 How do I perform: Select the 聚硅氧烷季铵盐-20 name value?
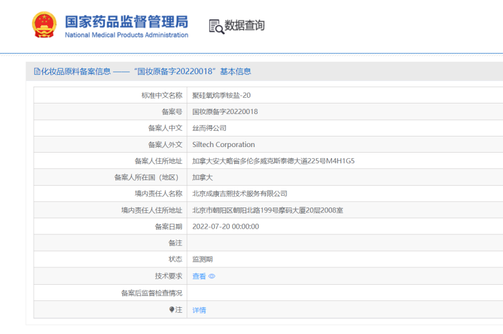click(221, 95)
